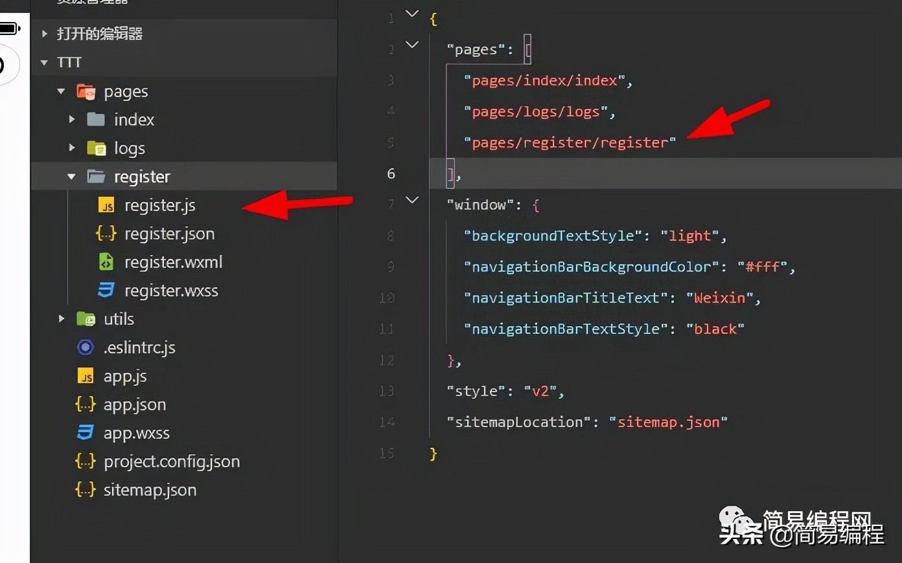Select sitemap.json in the explorer
Image resolution: width=902 pixels, height=563 pixels.
pos(150,490)
